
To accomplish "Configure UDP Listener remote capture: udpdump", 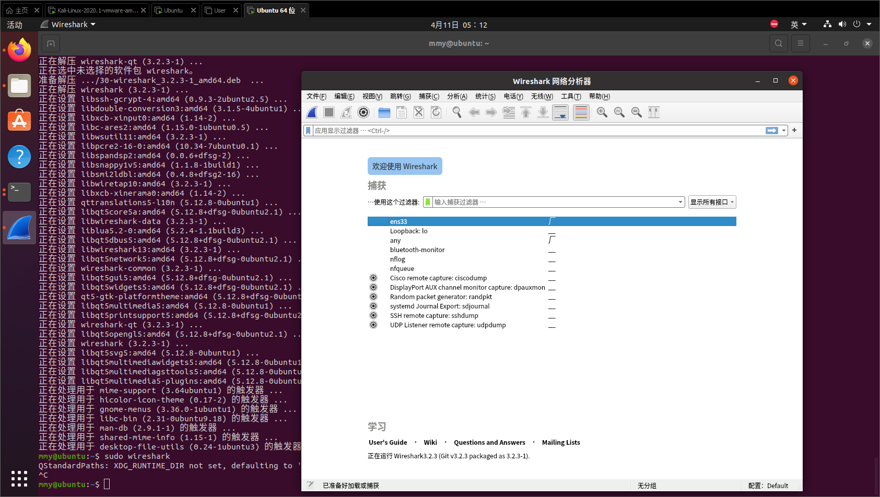I will click(373, 325).
